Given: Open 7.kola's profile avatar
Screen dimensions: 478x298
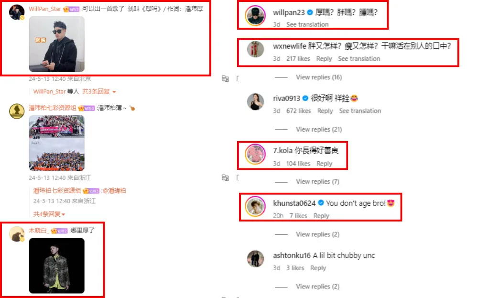Looking at the screenshot, I should [255, 155].
